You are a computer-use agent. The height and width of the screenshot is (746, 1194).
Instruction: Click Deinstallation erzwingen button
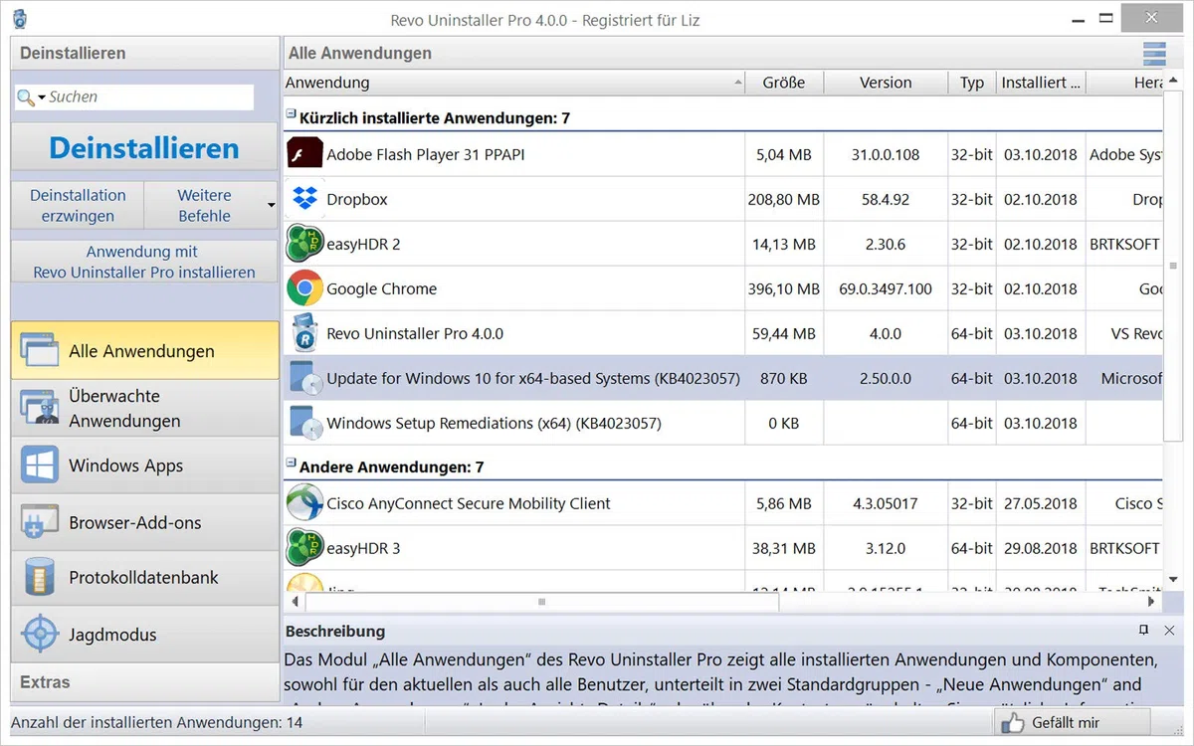(78, 206)
